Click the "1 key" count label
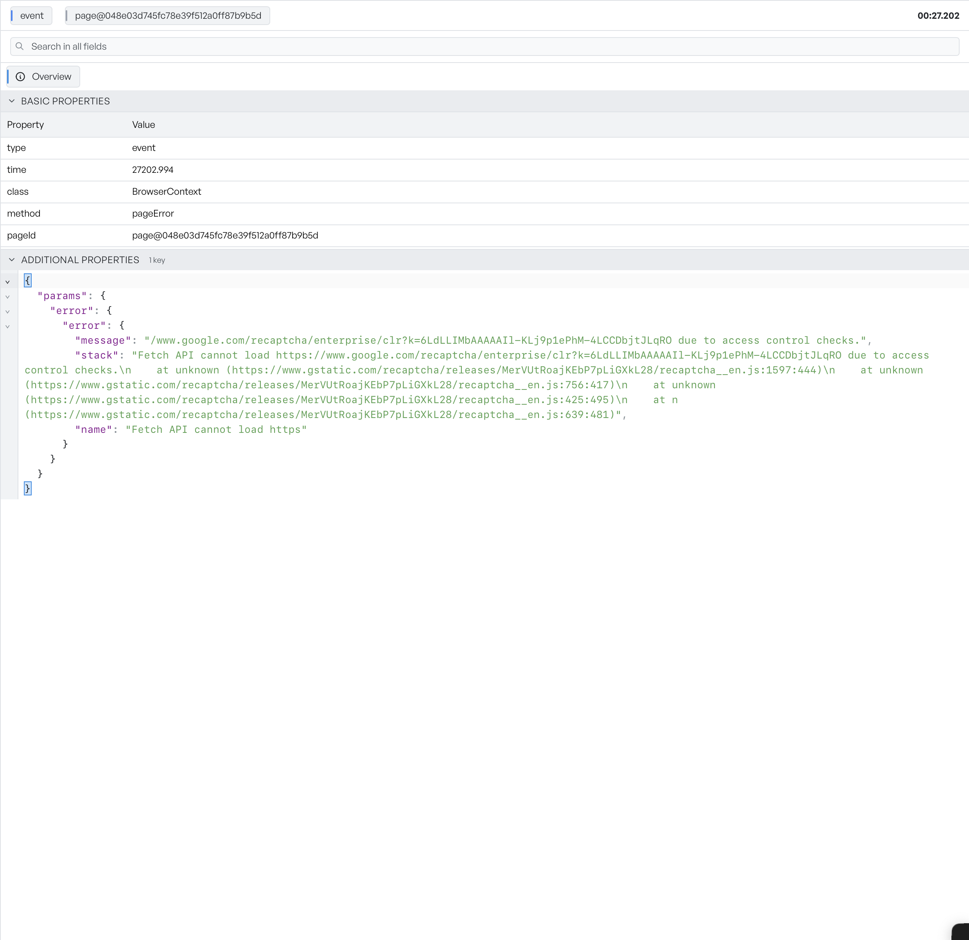 point(157,260)
